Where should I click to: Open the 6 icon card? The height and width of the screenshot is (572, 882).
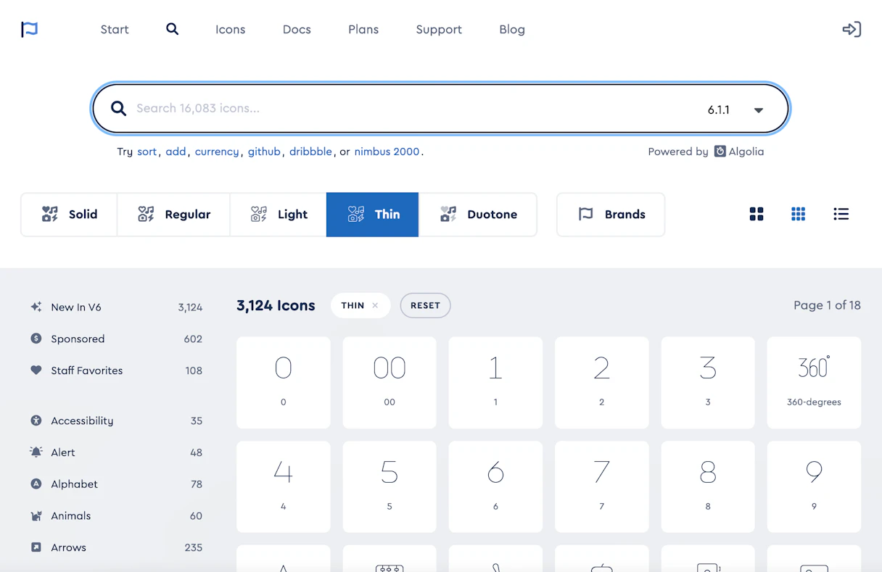click(495, 487)
